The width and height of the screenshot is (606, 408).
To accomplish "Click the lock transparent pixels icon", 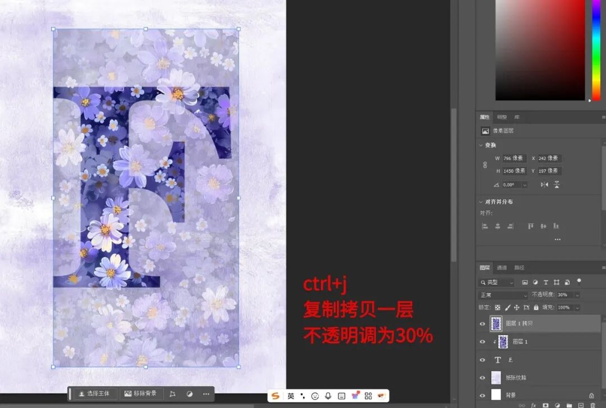I will pyautogui.click(x=498, y=308).
